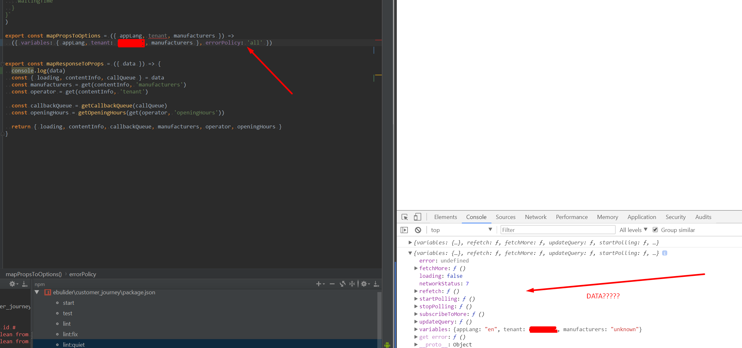Reload npm scripts with refresh icon
The width and height of the screenshot is (742, 348).
[x=342, y=284]
